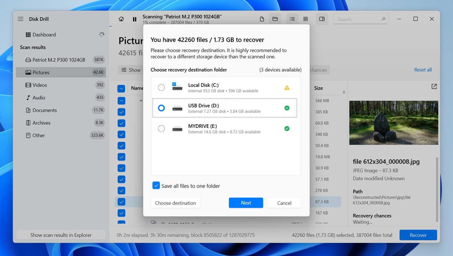453x256 pixels.
Task: Click the Reset all link
Action: (423, 70)
